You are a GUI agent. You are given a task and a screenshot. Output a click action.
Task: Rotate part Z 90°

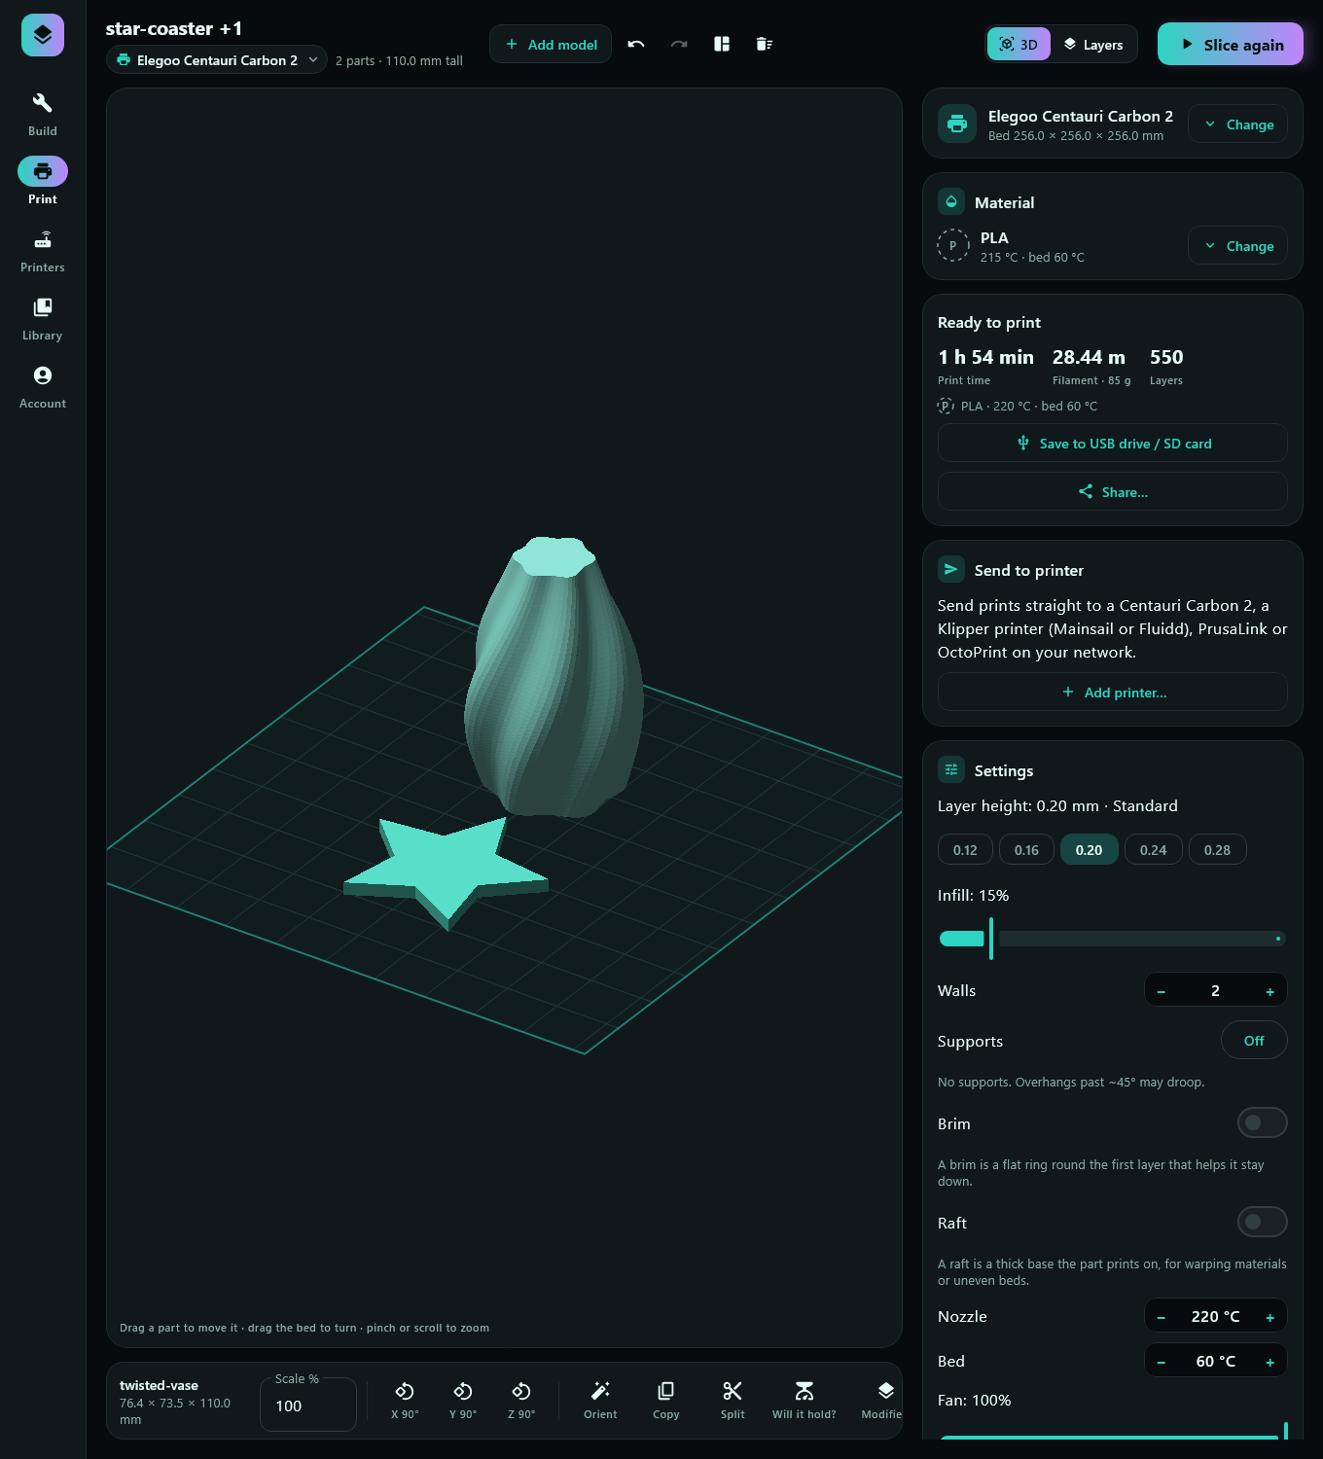click(x=521, y=1401)
